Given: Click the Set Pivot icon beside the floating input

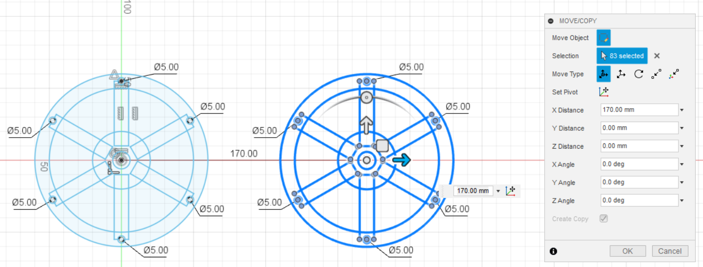Looking at the screenshot, I should (510, 191).
